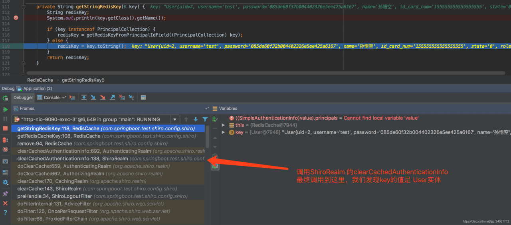Click code line 'return redisKey;'

tap(68, 57)
